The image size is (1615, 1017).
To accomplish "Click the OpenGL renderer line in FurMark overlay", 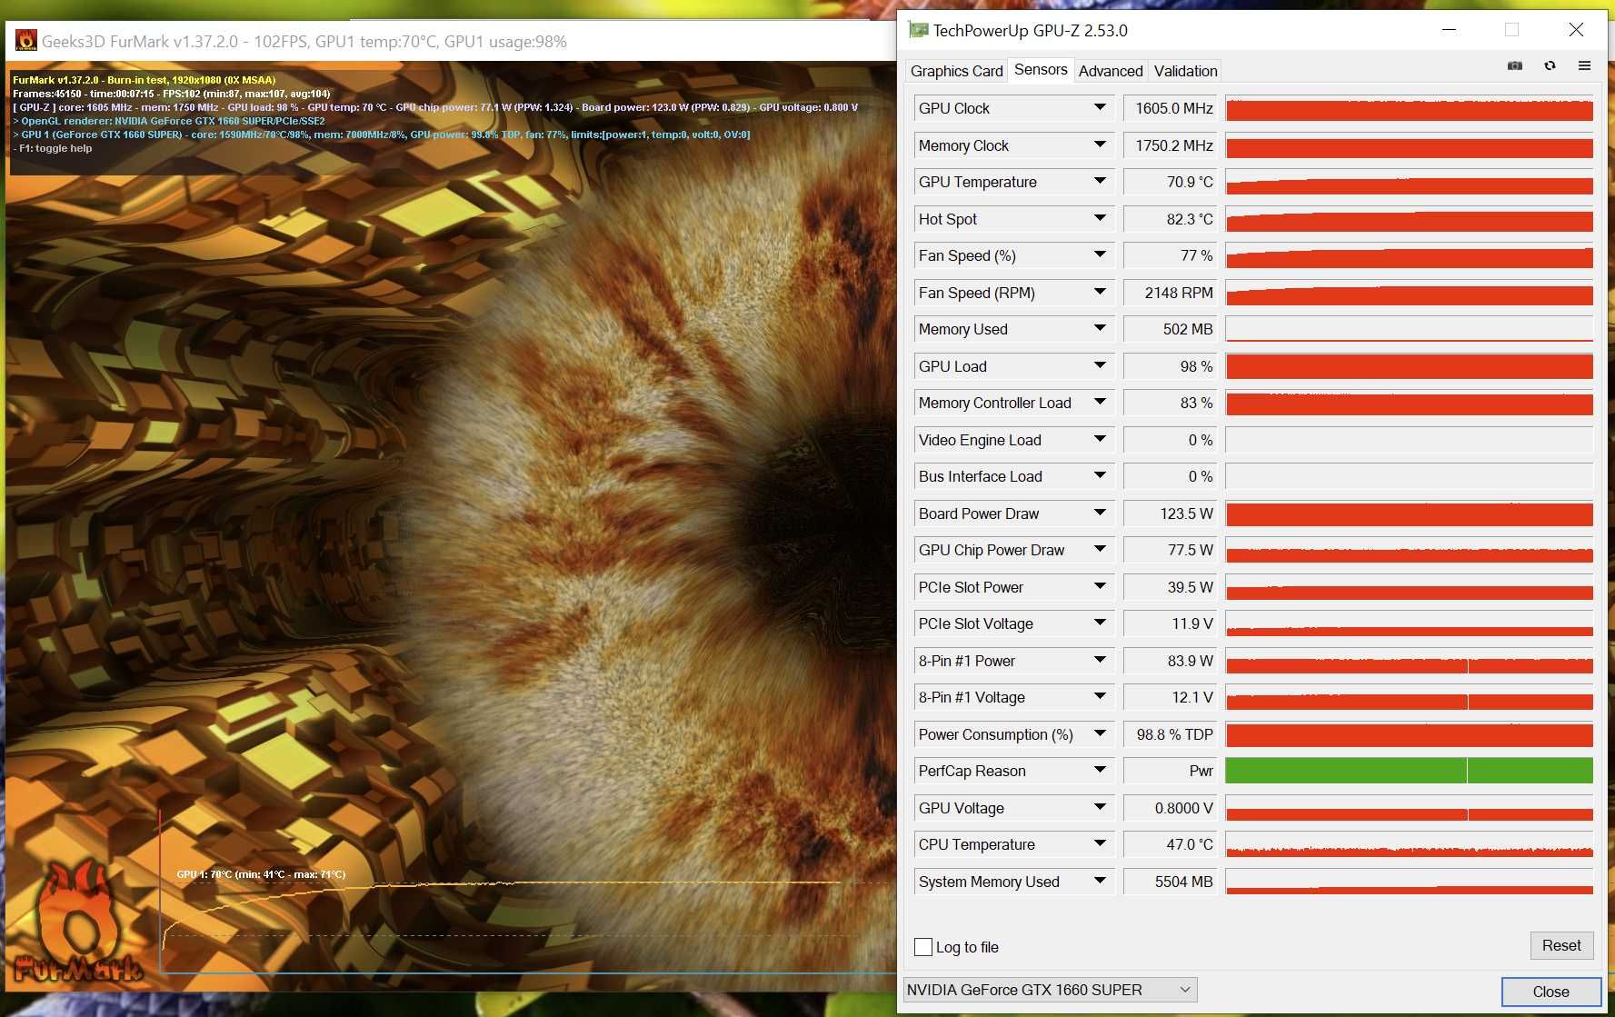I will tap(169, 121).
